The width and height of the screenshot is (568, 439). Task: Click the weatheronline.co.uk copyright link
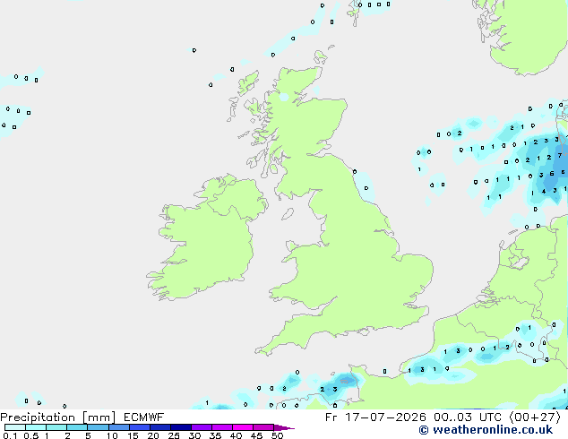click(486, 430)
